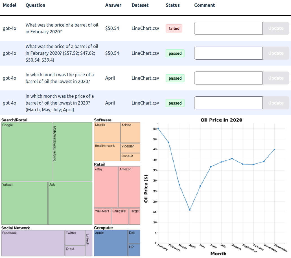Click the comment field in the failed row

[228, 28]
